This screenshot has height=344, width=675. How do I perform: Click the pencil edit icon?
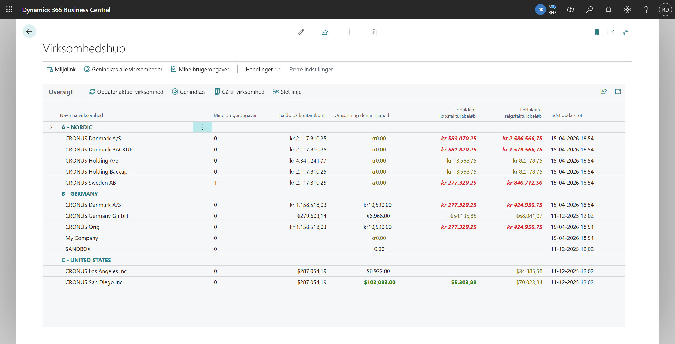pyautogui.click(x=301, y=32)
